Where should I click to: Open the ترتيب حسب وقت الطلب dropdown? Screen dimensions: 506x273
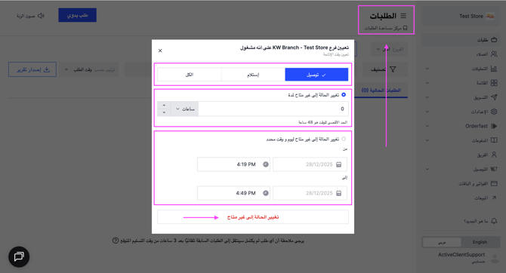coord(90,69)
